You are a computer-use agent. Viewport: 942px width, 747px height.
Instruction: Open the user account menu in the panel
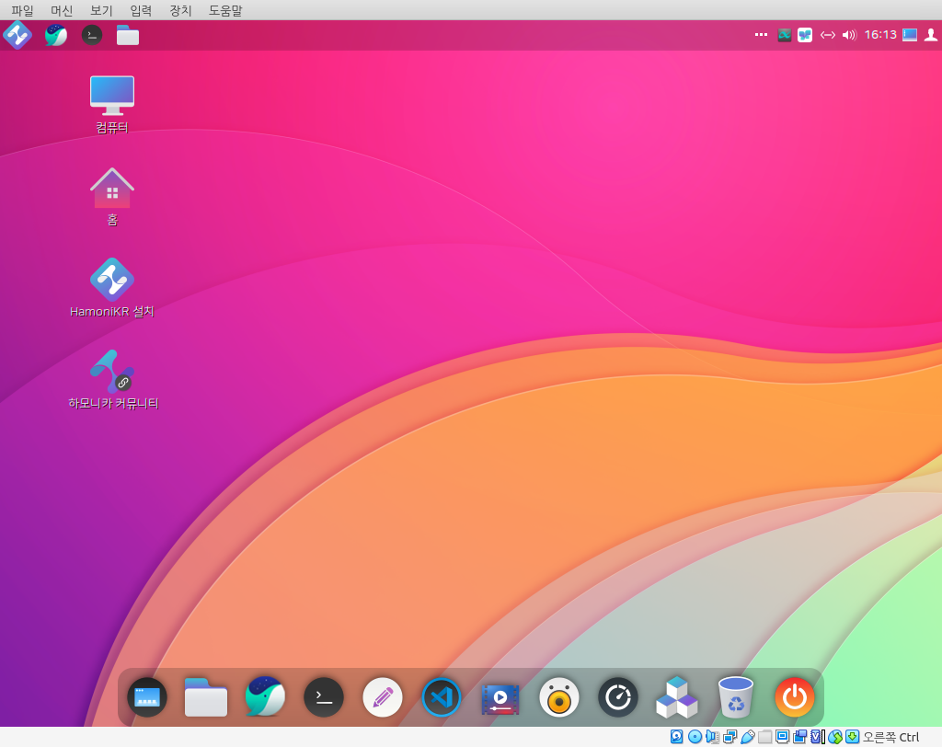click(x=931, y=35)
